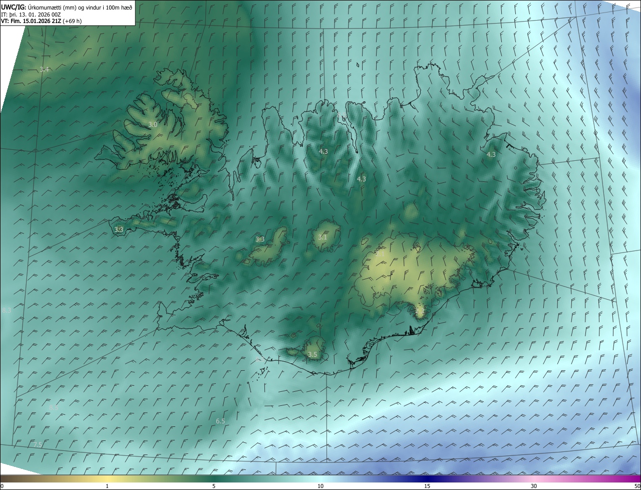This screenshot has width=641, height=490.
Task: Select the 3.5 label on Mýrdalsjökull
Action: pos(312,355)
